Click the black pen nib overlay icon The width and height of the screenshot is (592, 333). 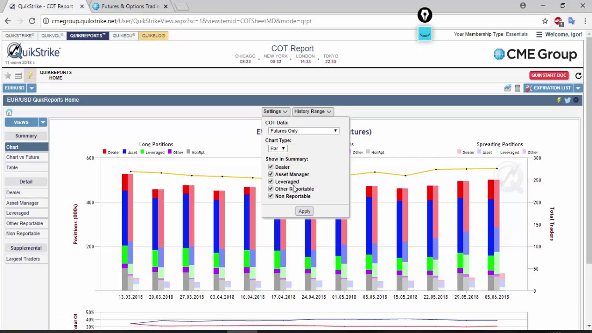[425, 15]
